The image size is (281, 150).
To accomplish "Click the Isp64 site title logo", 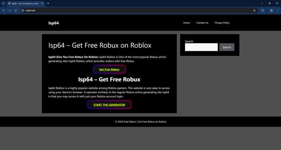I will point(54,23).
